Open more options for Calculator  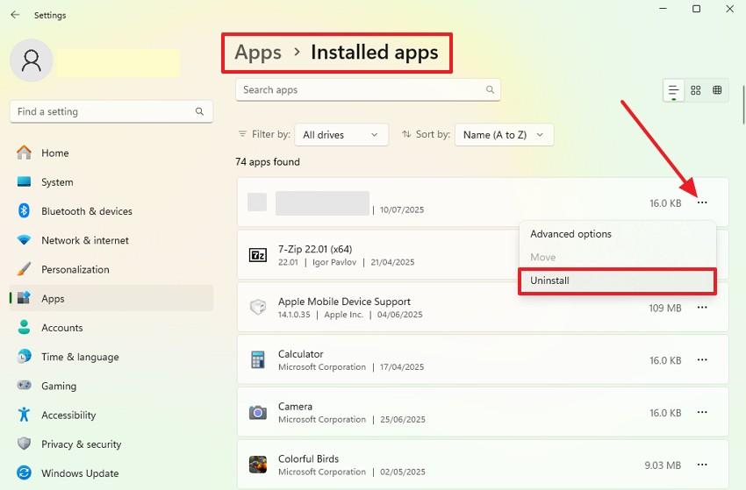coord(702,359)
